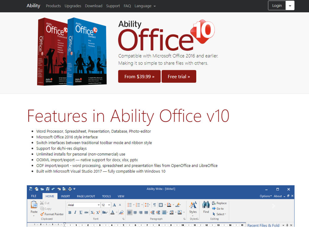309x234 pixels.
Task: Click the From $39.99 button
Action: tap(139, 76)
